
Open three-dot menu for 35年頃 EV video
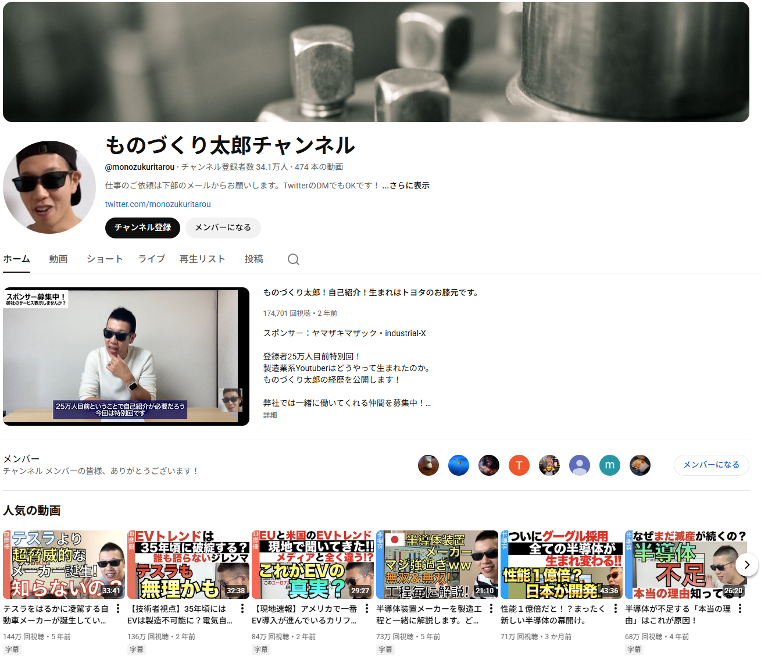(x=242, y=608)
